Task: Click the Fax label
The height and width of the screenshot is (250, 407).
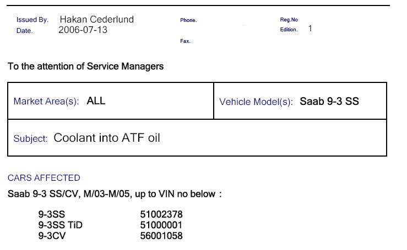Action: [x=185, y=41]
